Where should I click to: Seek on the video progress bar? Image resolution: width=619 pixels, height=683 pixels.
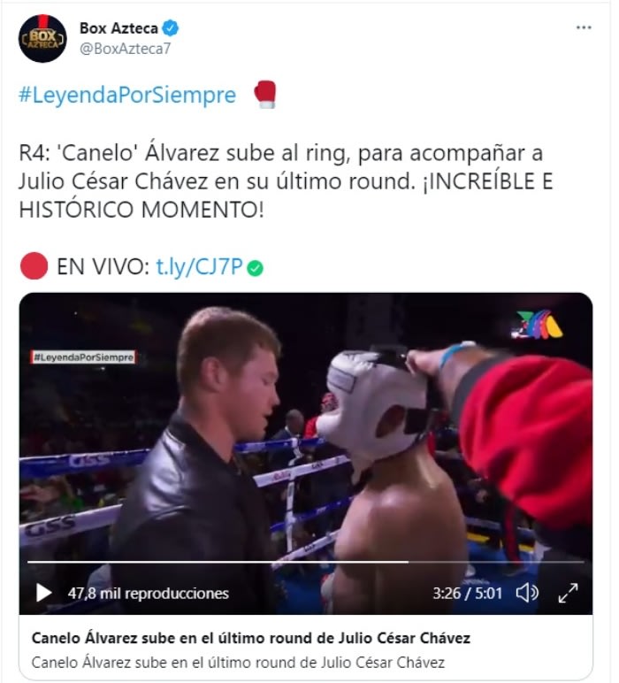click(x=306, y=562)
